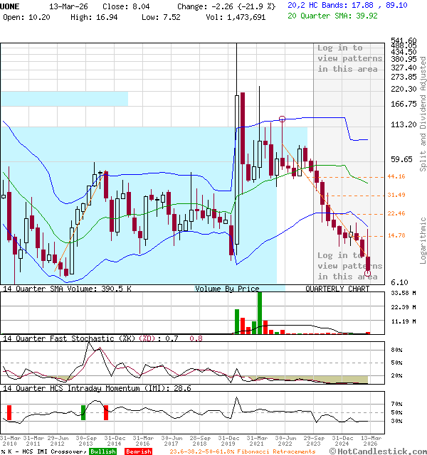Image resolution: width=427 pixels, height=455 pixels.
Task: Click the lower 'Log in to view patterns' notice
Action: coord(348,266)
